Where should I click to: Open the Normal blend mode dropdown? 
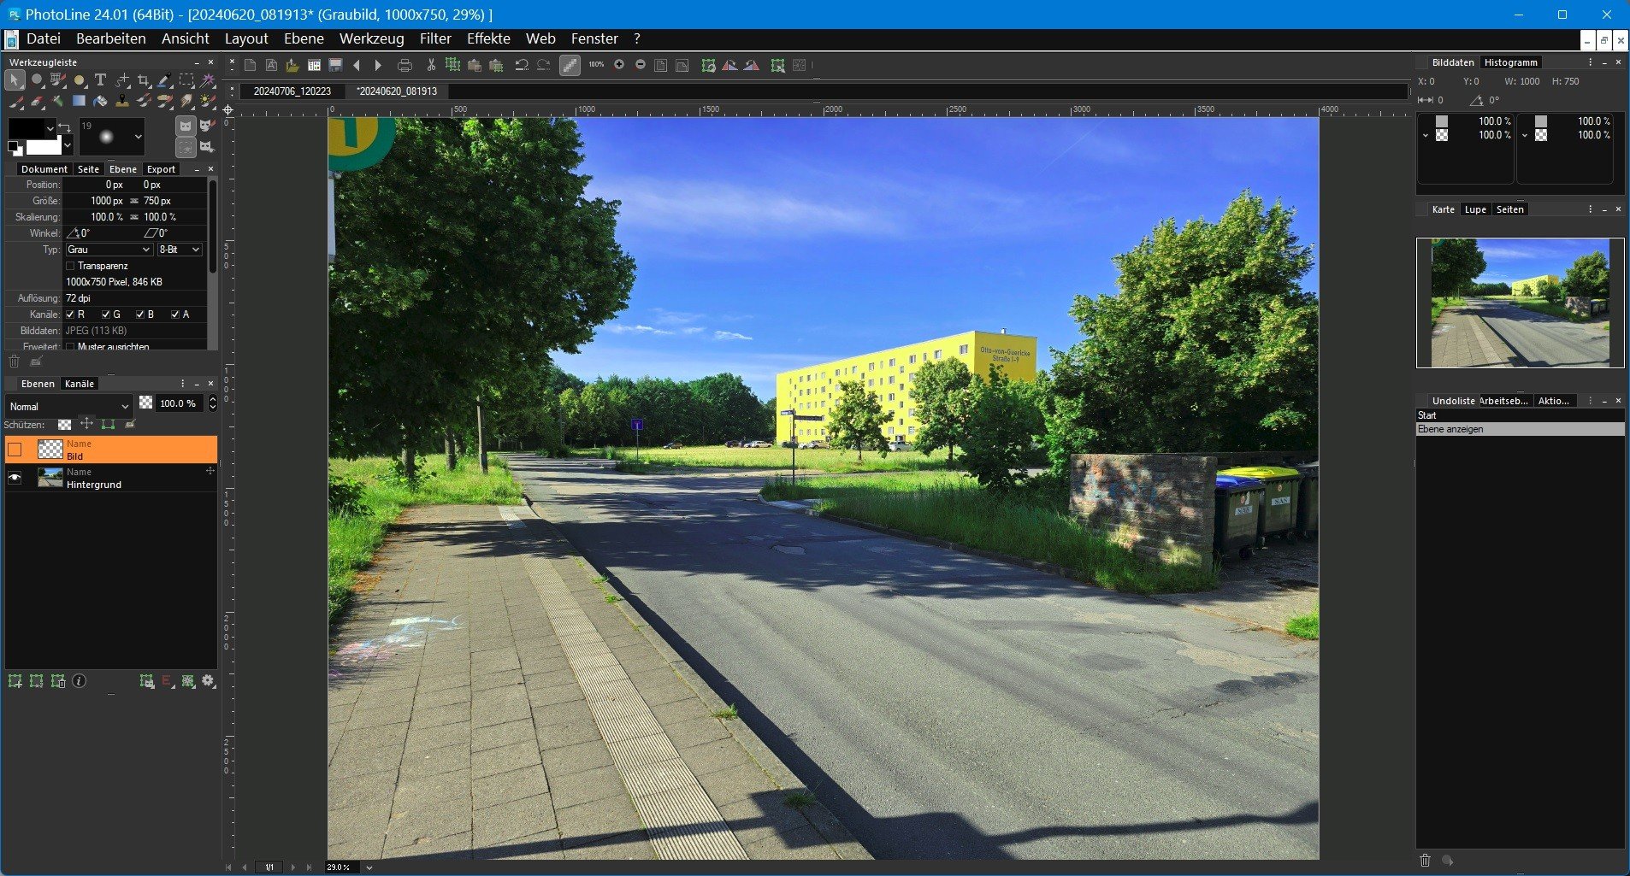pyautogui.click(x=69, y=406)
